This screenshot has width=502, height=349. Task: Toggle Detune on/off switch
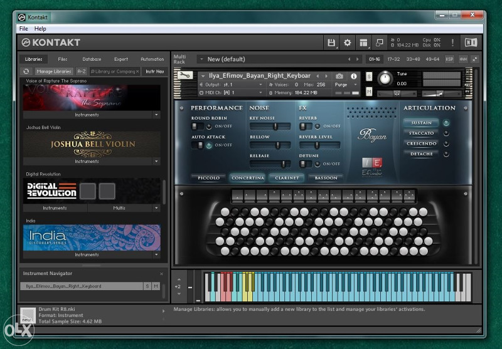coord(306,164)
